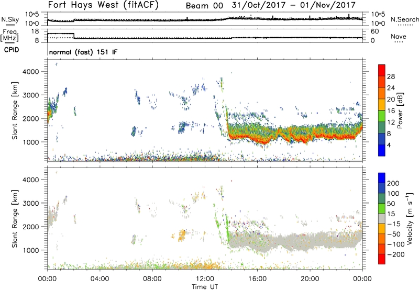
Task: Pick the red top segment of power colorbar
Action: tap(382, 70)
